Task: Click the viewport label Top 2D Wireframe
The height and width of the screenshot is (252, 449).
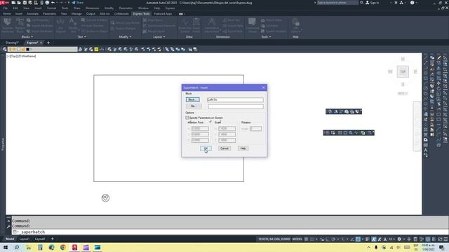Action: (x=22, y=56)
